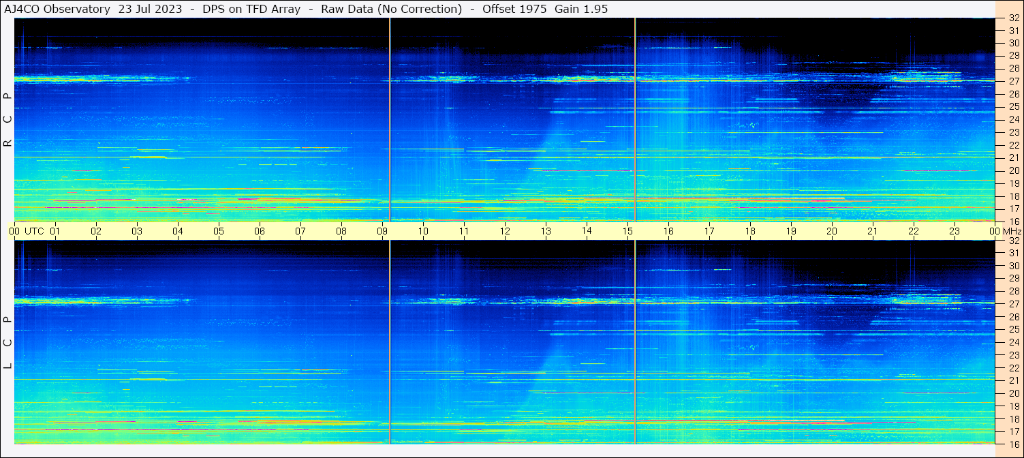Click LCP green vertical marker after 15 UTC
Screen dimensions: 1024x458
pos(635,341)
